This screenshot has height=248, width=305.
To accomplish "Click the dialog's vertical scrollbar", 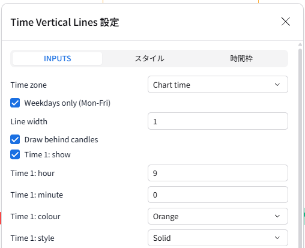I will pyautogui.click(x=300, y=148).
